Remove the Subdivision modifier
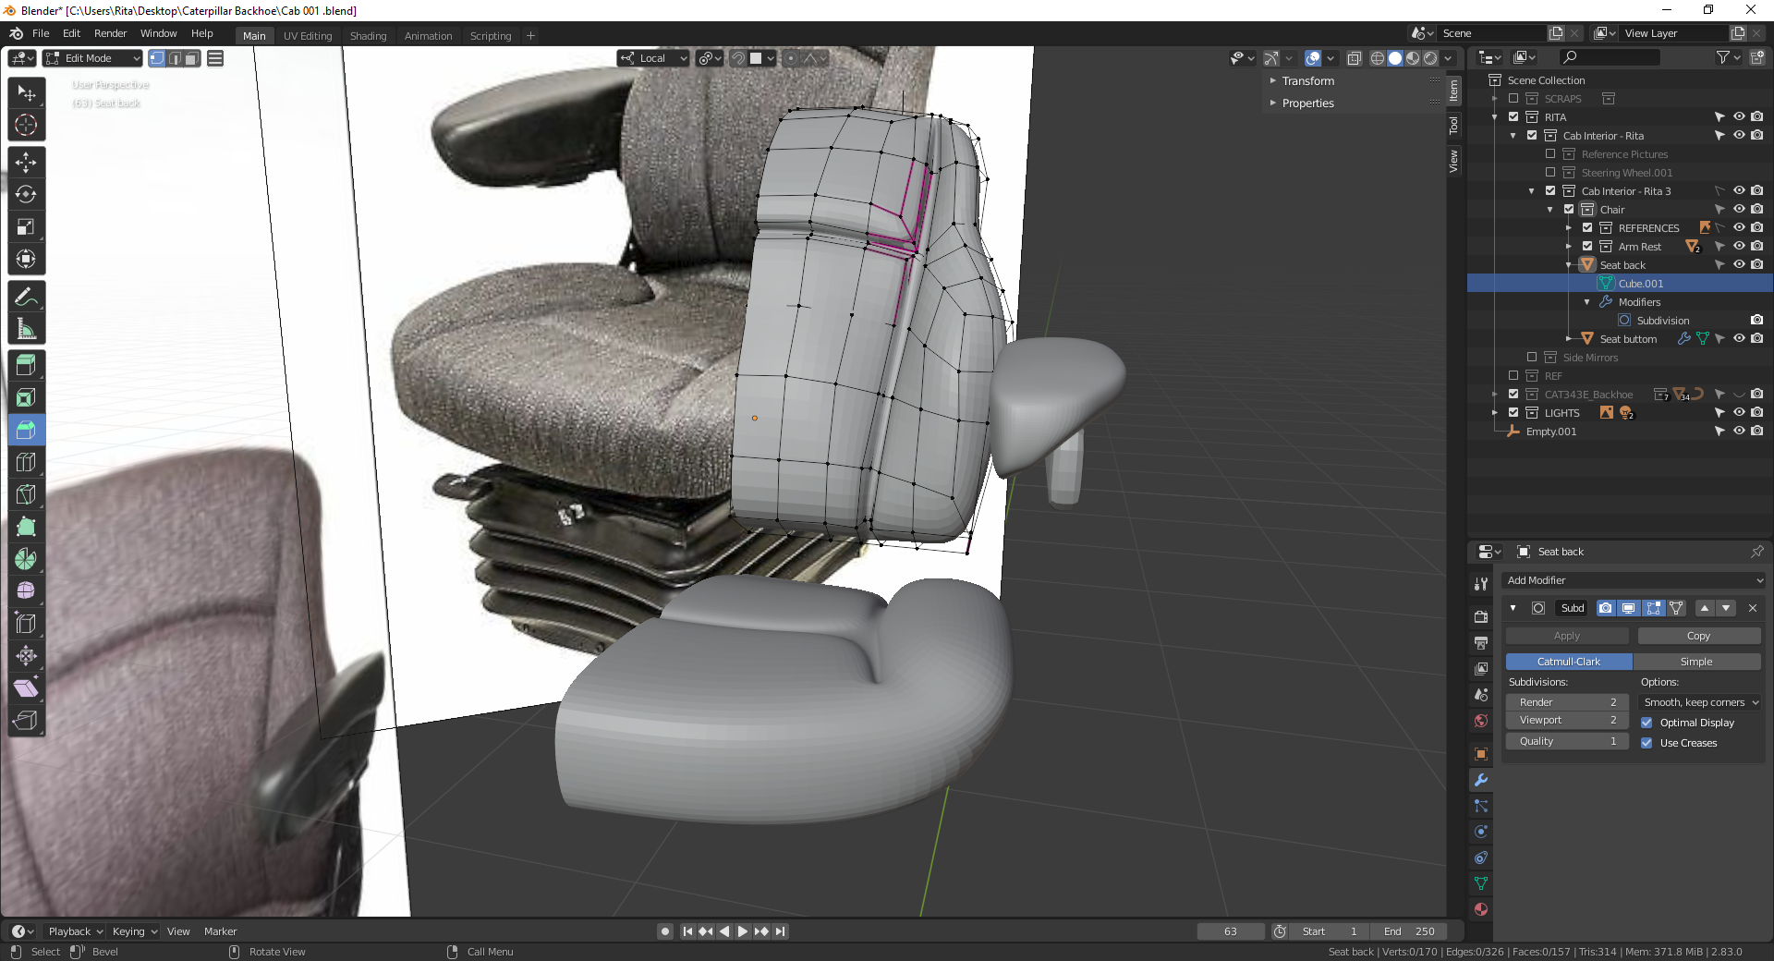Viewport: 1774px width, 961px height. [1753, 608]
